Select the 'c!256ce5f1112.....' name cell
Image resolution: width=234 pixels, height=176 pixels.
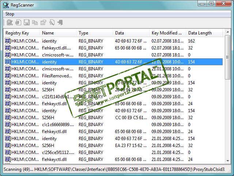click(x=58, y=153)
